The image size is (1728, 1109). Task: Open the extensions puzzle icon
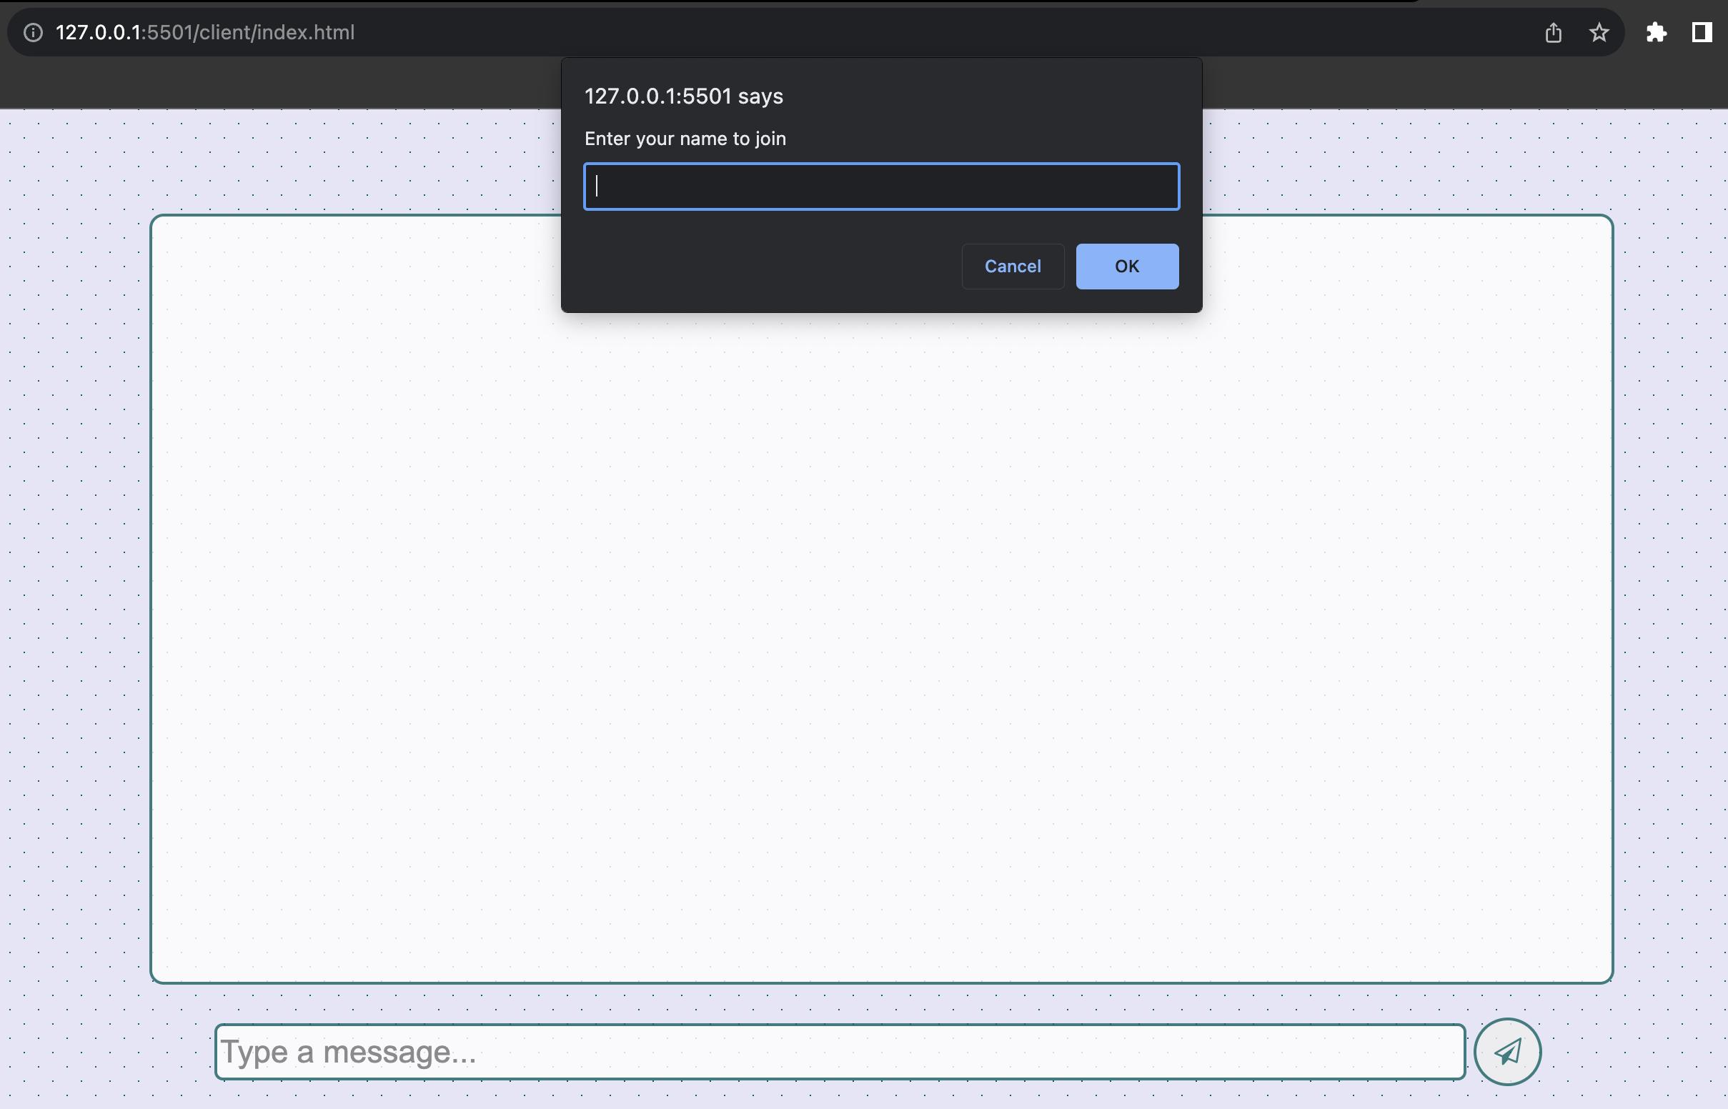1656,32
